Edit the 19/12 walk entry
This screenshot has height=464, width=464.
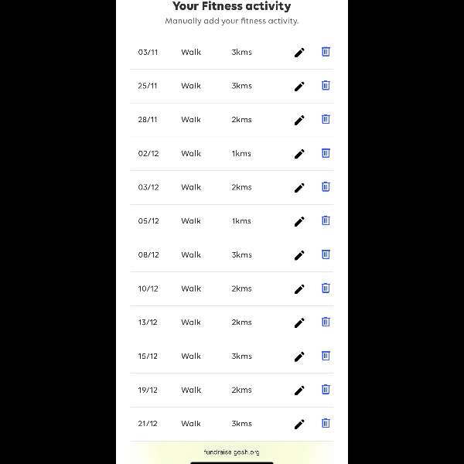click(x=299, y=391)
